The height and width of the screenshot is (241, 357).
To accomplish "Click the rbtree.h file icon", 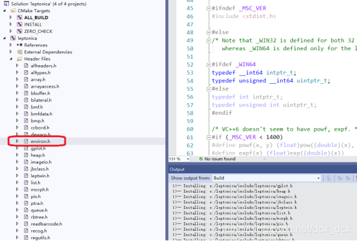I will pos(26,217).
